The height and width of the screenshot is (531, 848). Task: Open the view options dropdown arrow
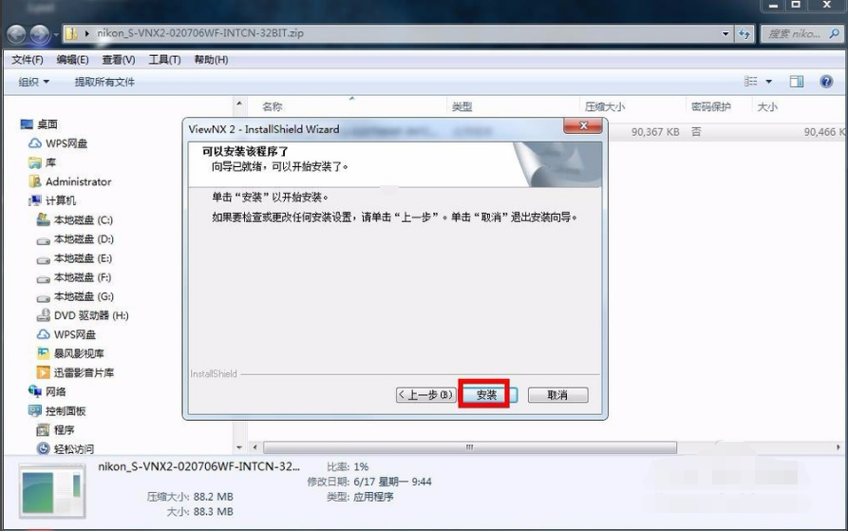coord(768,82)
